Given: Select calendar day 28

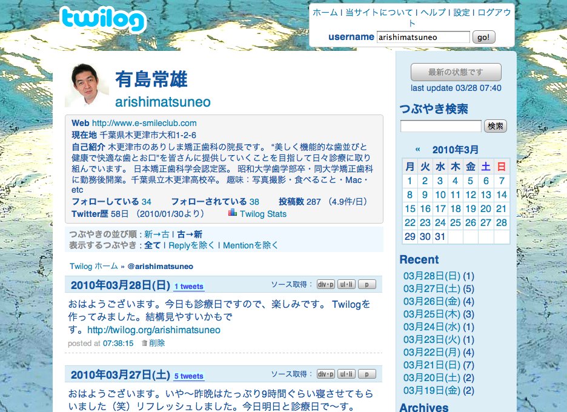Looking at the screenshot, I should click(501, 223).
